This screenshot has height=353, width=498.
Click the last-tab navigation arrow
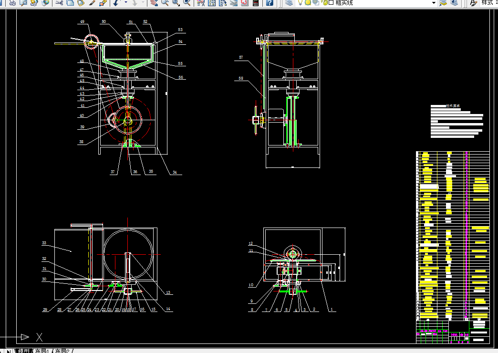pos(10,351)
